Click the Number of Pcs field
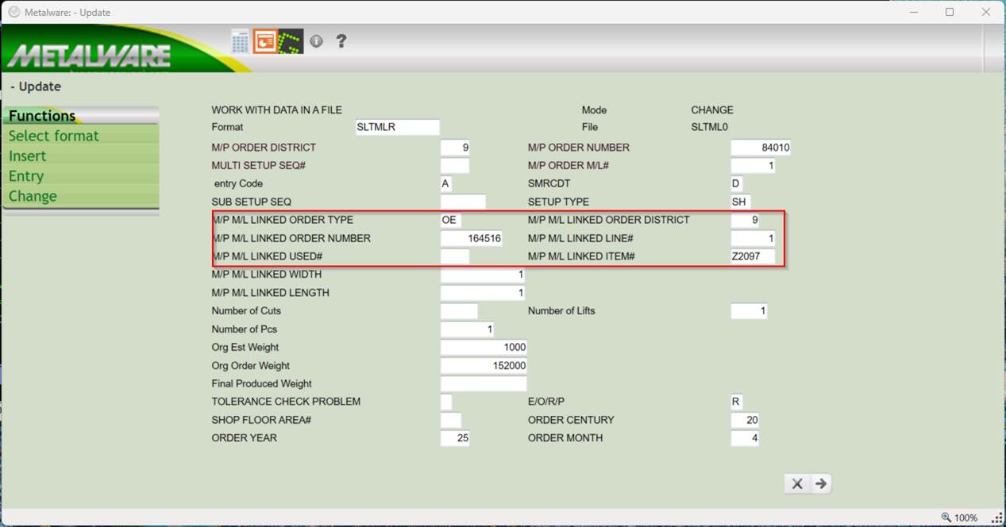This screenshot has height=527, width=1006. pos(467,329)
